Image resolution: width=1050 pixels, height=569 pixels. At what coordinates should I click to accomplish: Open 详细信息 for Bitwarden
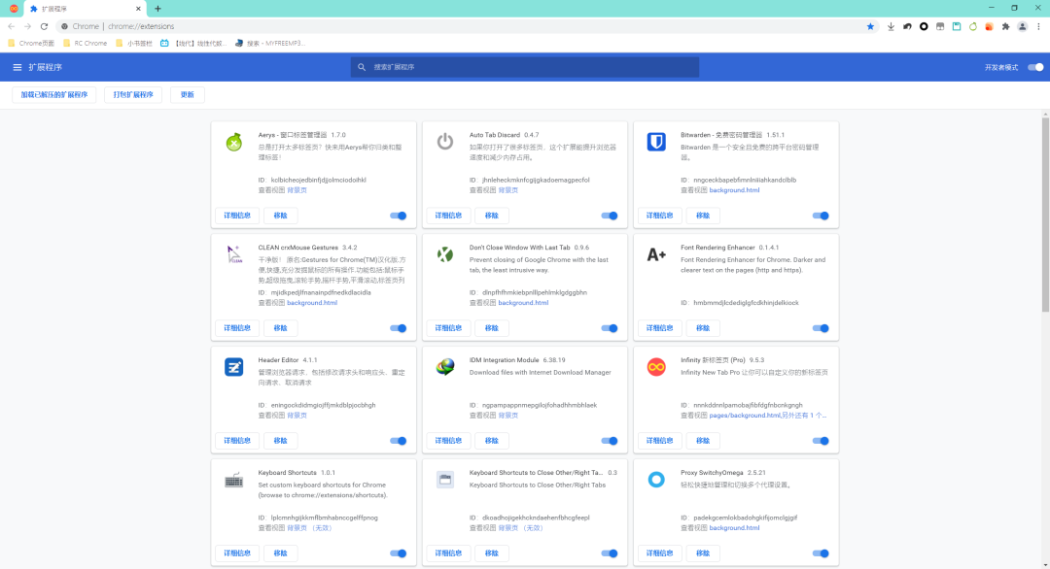coord(659,216)
